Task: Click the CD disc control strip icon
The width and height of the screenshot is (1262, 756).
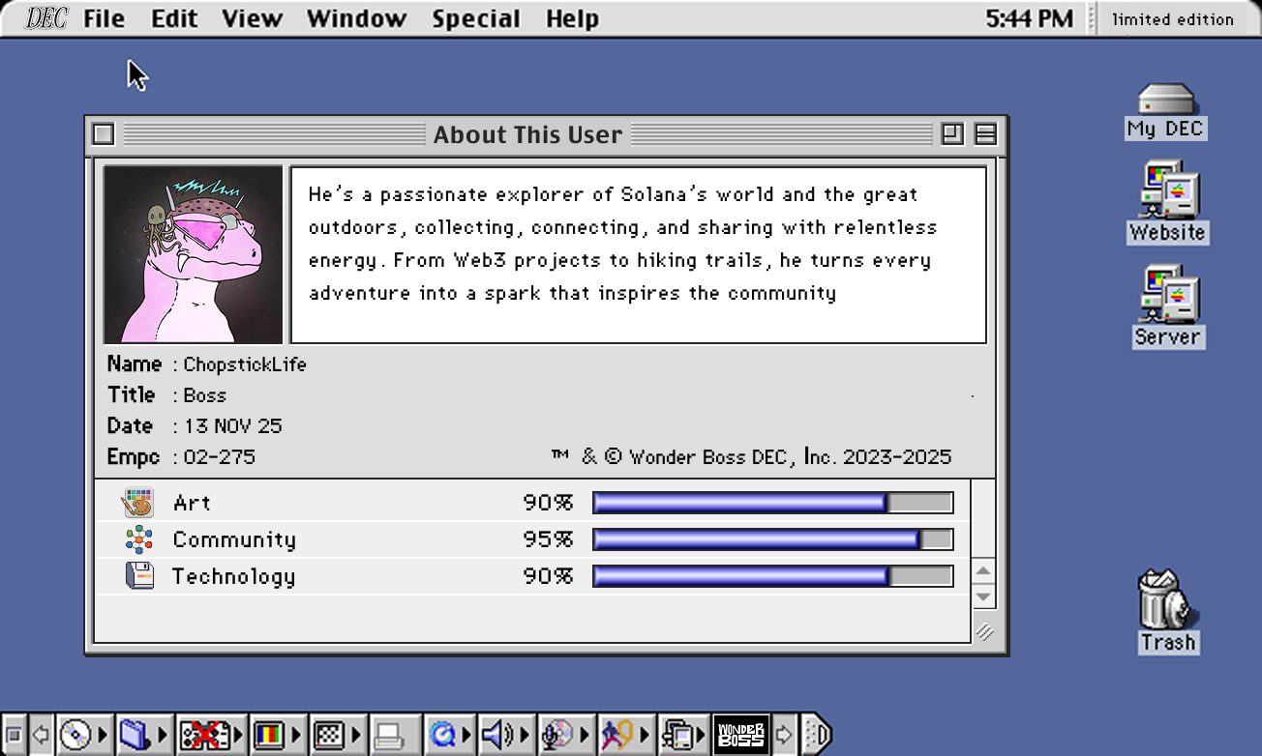Action: [x=75, y=736]
